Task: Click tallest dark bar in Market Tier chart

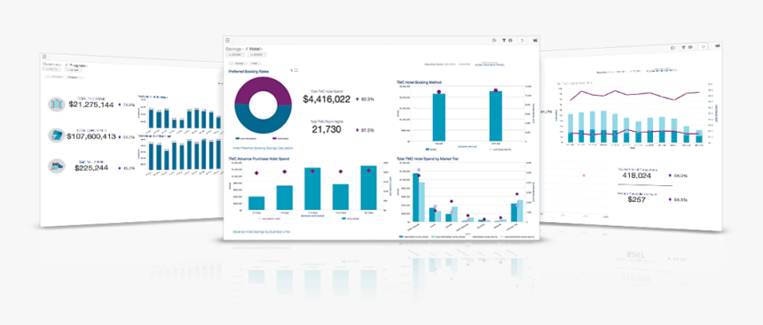Action: point(415,197)
